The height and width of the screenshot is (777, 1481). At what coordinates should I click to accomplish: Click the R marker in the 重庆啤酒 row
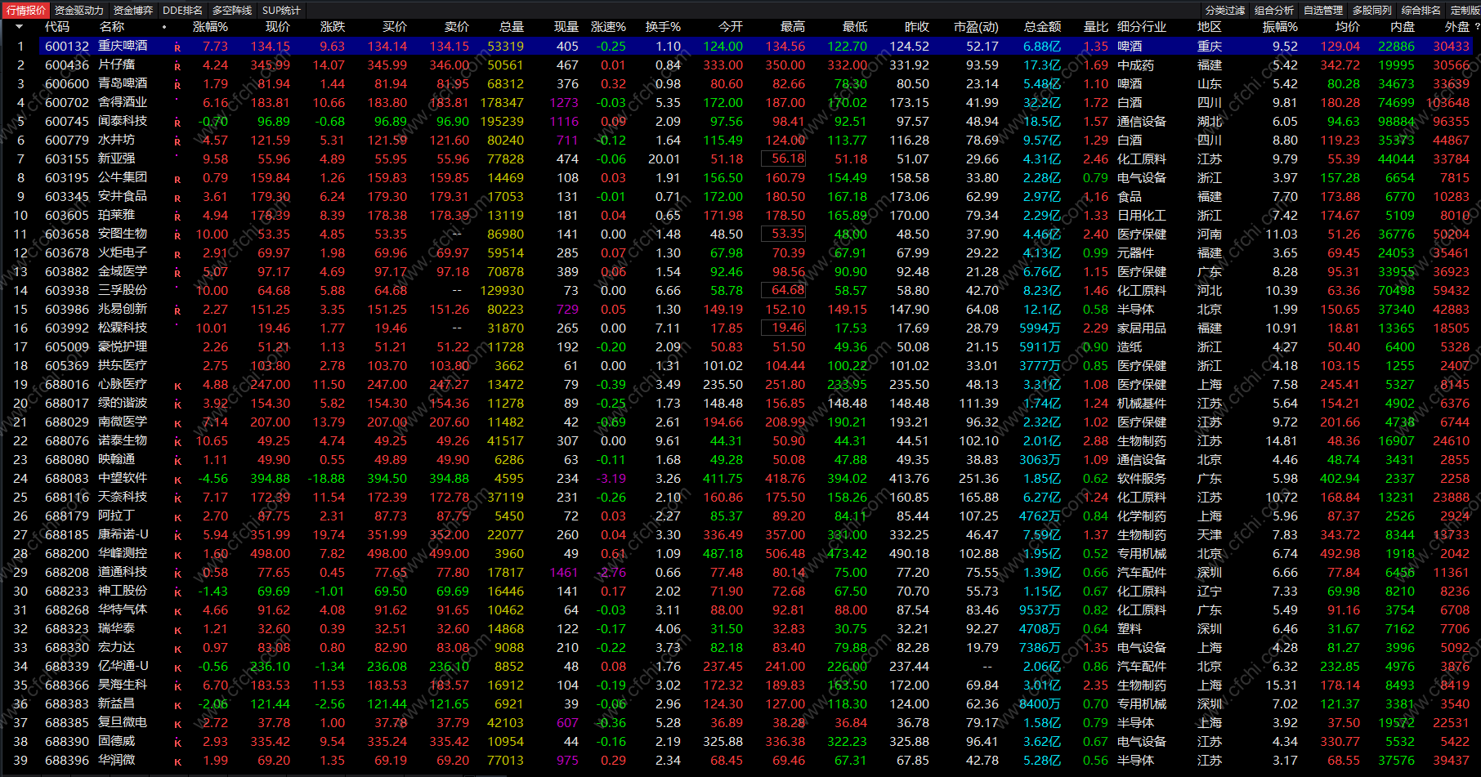(x=177, y=47)
